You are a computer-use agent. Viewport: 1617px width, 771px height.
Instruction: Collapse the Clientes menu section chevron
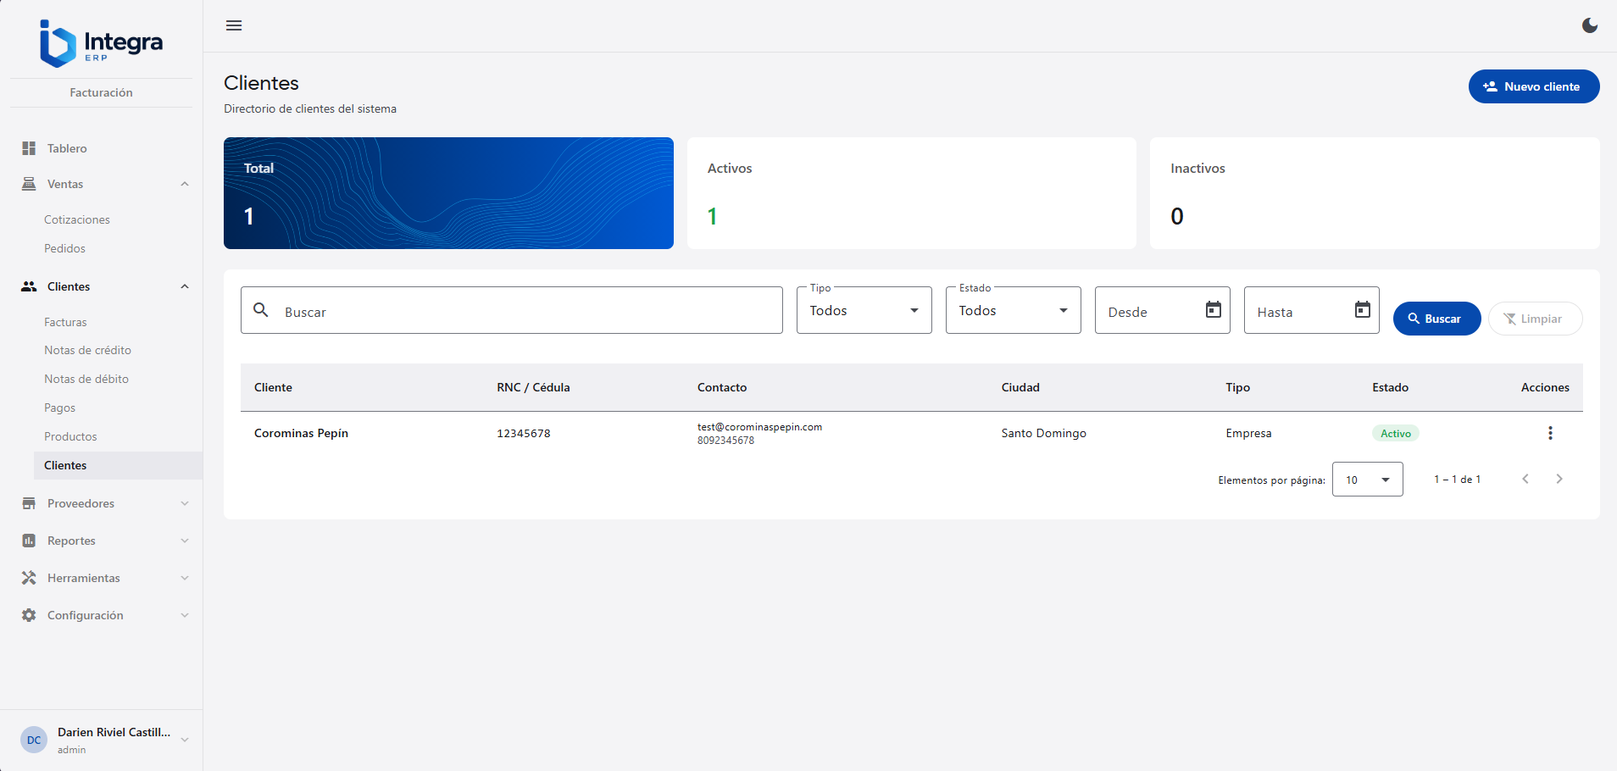(x=185, y=286)
